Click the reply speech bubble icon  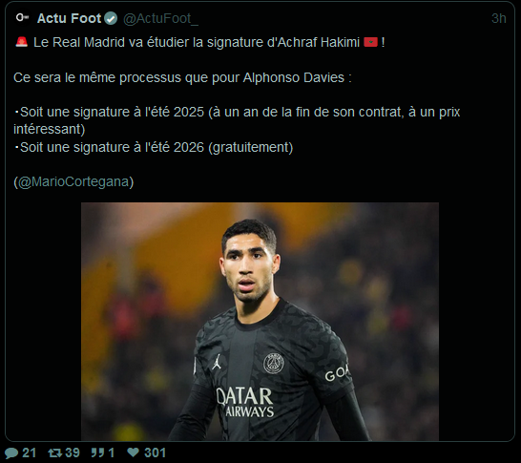pos(11,452)
